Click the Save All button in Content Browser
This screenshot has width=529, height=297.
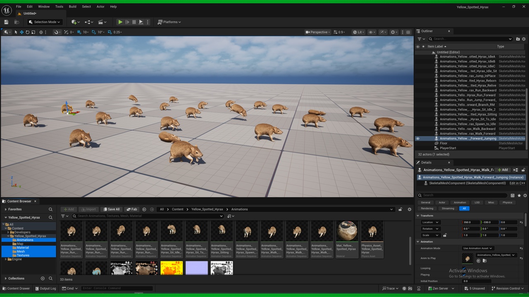tap(112, 209)
